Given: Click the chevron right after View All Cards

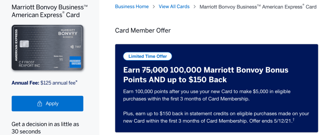Looking at the screenshot, I should point(194,7).
